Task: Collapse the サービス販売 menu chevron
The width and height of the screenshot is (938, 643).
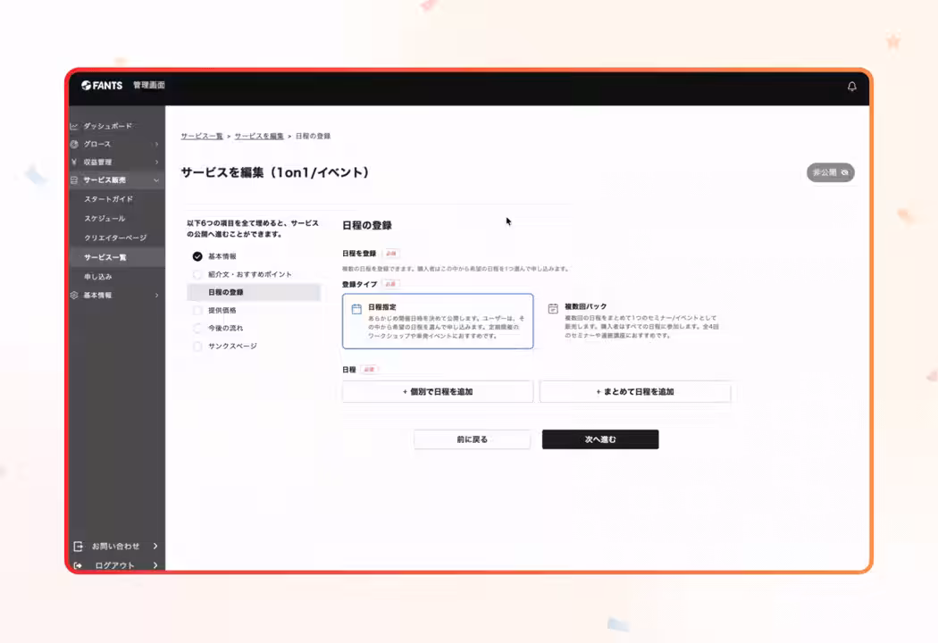Action: tap(156, 180)
